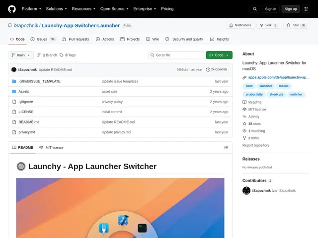Open the 24 Commits link
Screen dimensions: 318x238
[217, 69]
